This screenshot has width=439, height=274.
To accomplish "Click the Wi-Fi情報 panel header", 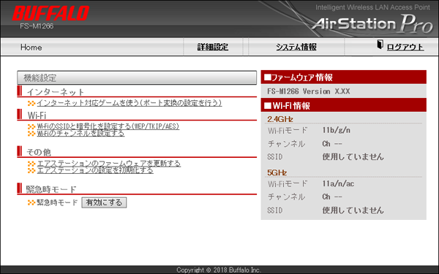I will (344, 105).
